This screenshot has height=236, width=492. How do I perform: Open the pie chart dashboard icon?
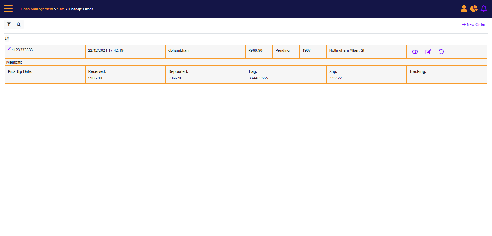pos(474,9)
